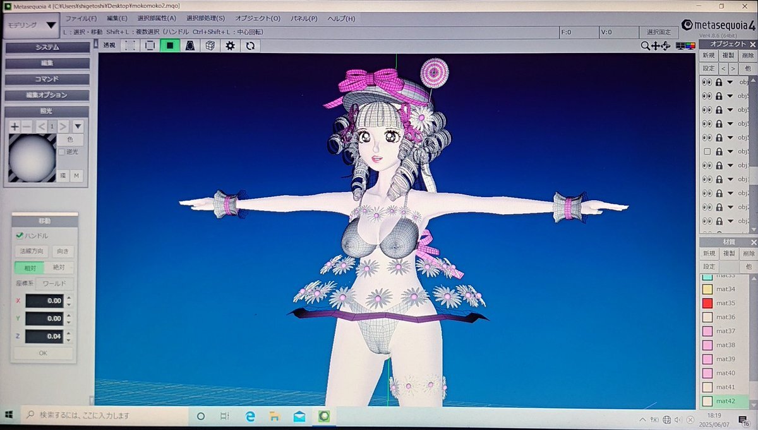Click the 法線方向 button
Image resolution: width=758 pixels, height=430 pixels.
32,251
